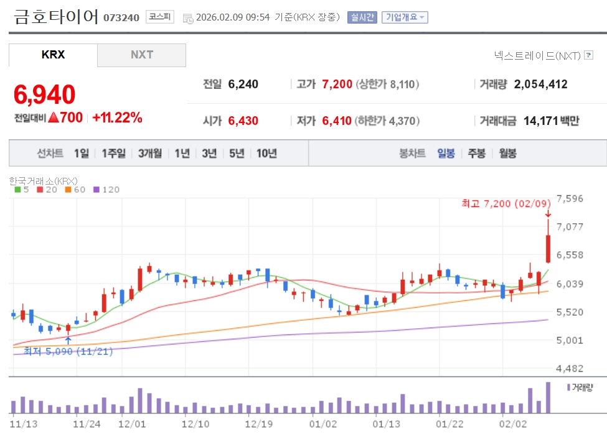Open the 기업개요 dropdown
The height and width of the screenshot is (442, 607).
coord(405,17)
